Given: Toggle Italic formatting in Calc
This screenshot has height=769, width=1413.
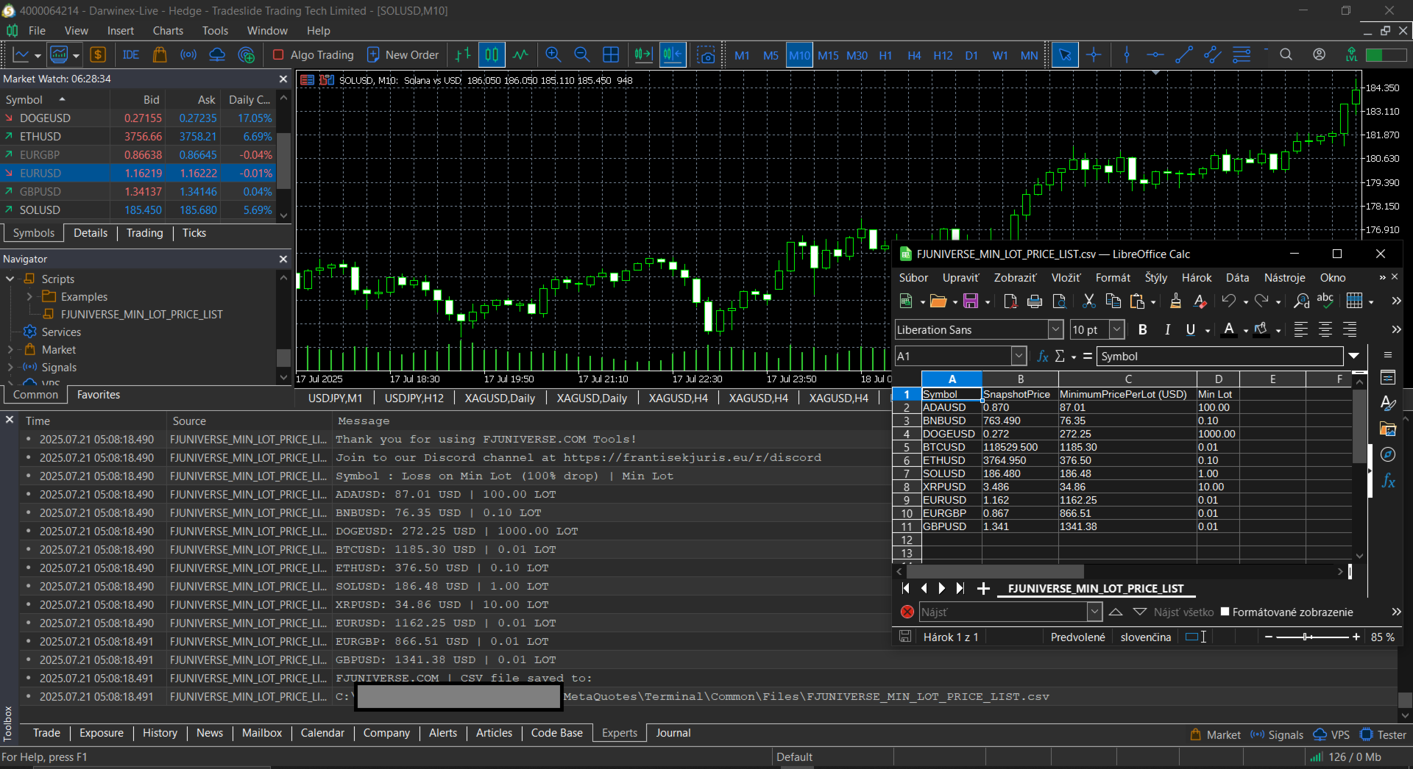Looking at the screenshot, I should pyautogui.click(x=1167, y=330).
